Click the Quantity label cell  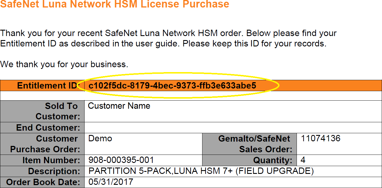coord(273,160)
